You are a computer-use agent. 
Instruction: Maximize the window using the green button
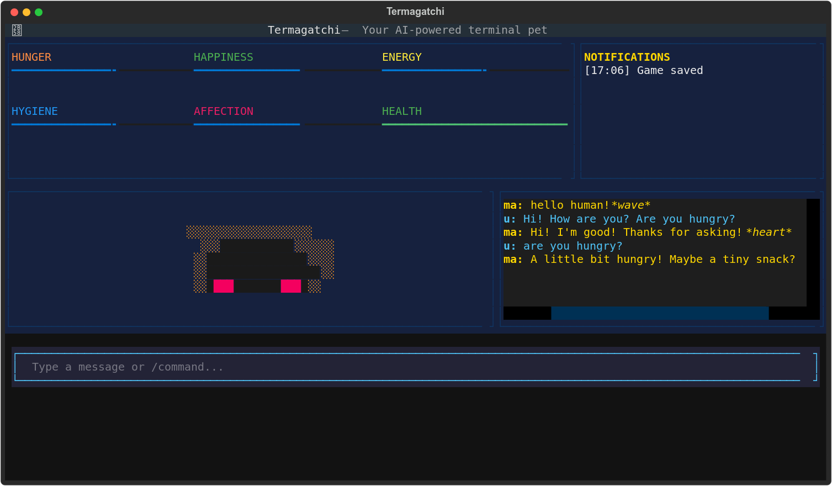click(x=39, y=12)
